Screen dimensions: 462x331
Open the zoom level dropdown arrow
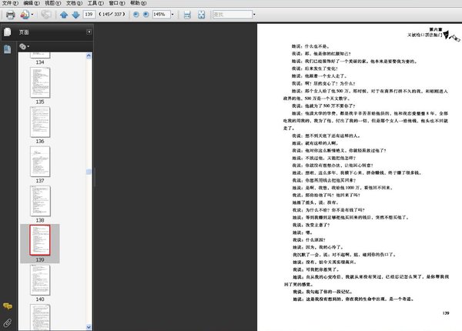click(172, 14)
